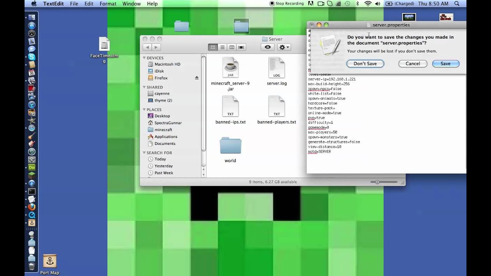This screenshot has width=491, height=276.
Task: Open SpectraGunnar home in sidebar
Action: pyautogui.click(x=168, y=123)
